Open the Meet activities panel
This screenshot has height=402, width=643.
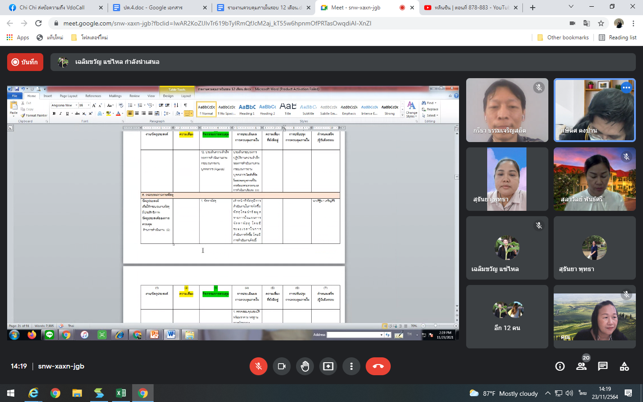click(624, 366)
